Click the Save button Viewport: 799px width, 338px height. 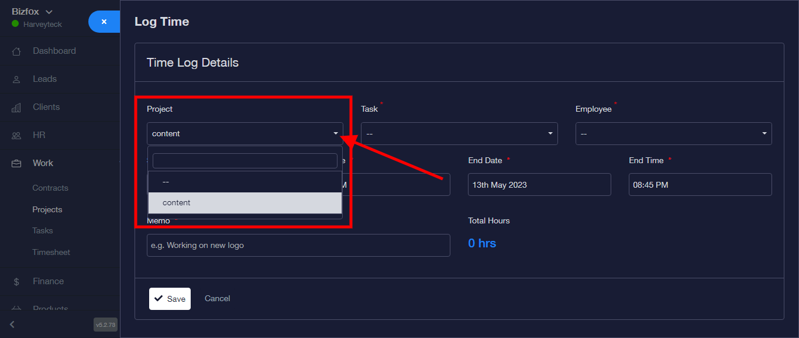coord(170,299)
